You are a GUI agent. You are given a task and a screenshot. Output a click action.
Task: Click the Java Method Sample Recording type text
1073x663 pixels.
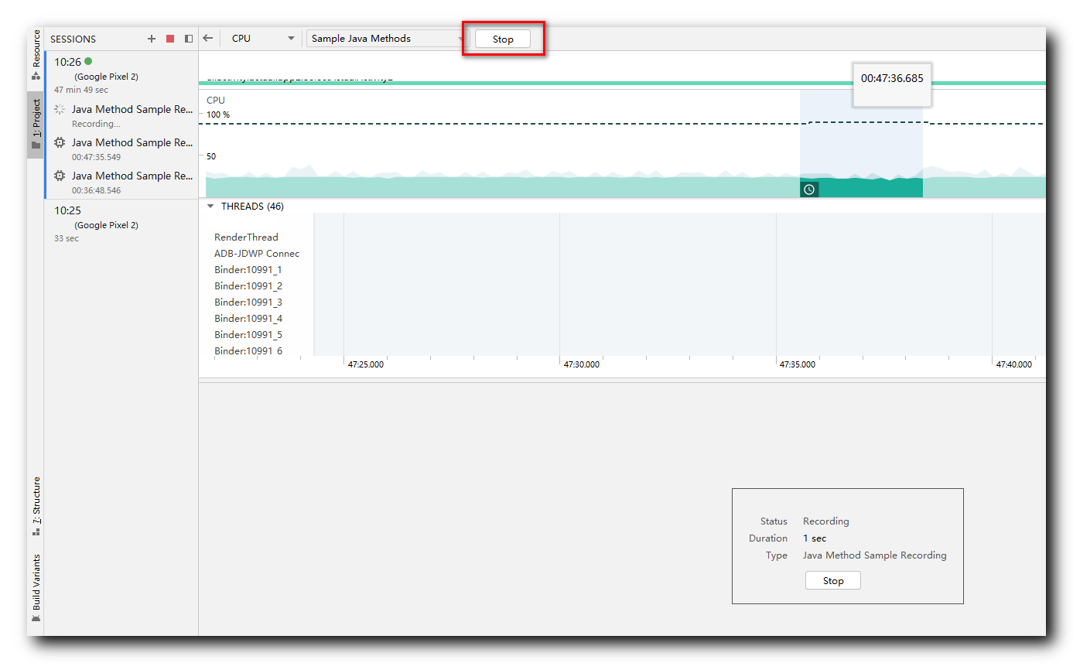click(874, 555)
